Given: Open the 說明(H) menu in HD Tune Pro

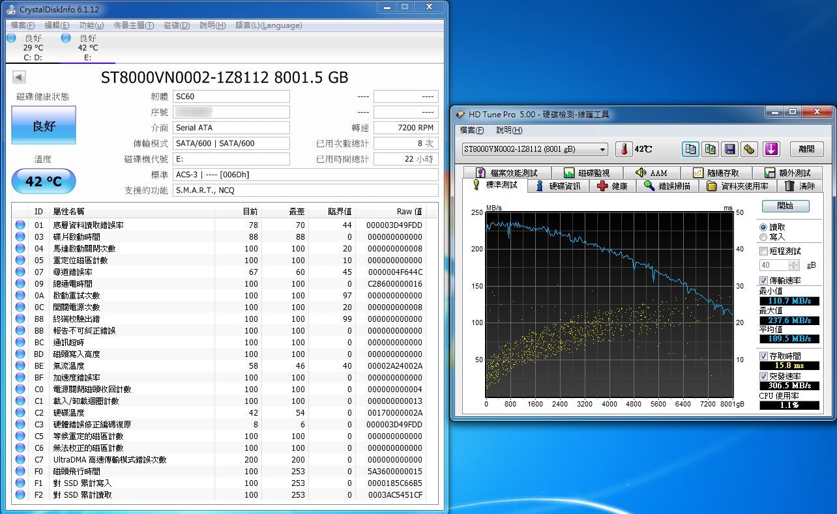Looking at the screenshot, I should point(508,130).
